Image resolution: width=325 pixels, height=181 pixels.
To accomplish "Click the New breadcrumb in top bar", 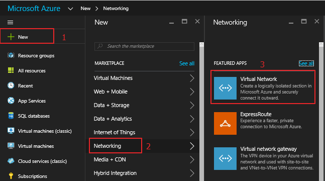I will pyautogui.click(x=85, y=9).
